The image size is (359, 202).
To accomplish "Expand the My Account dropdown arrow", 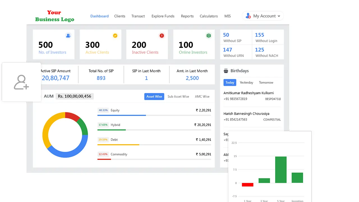I will point(279,16).
